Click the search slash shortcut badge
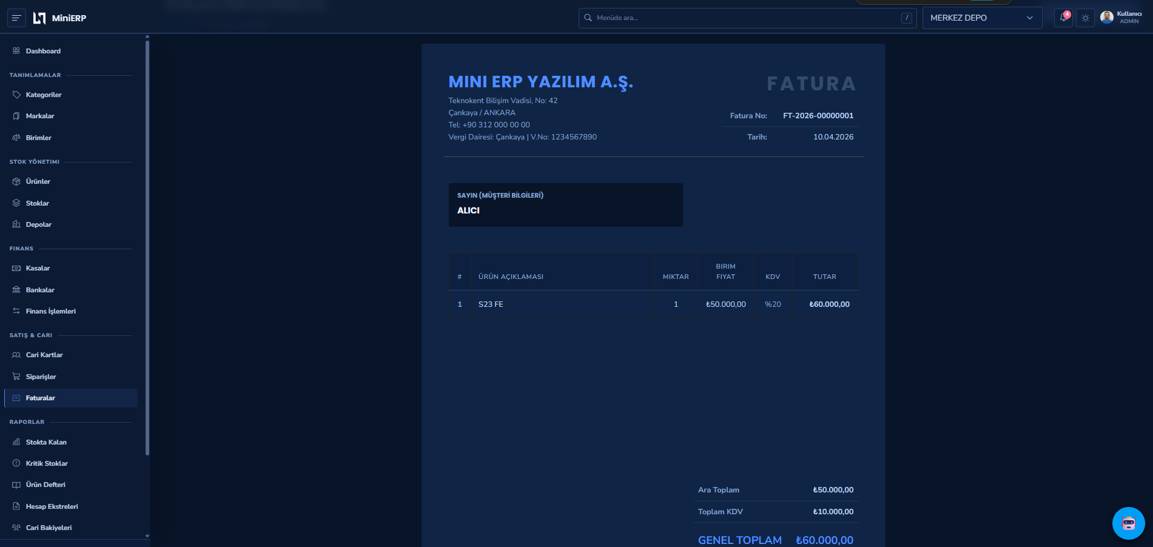The height and width of the screenshot is (547, 1153). tap(907, 18)
